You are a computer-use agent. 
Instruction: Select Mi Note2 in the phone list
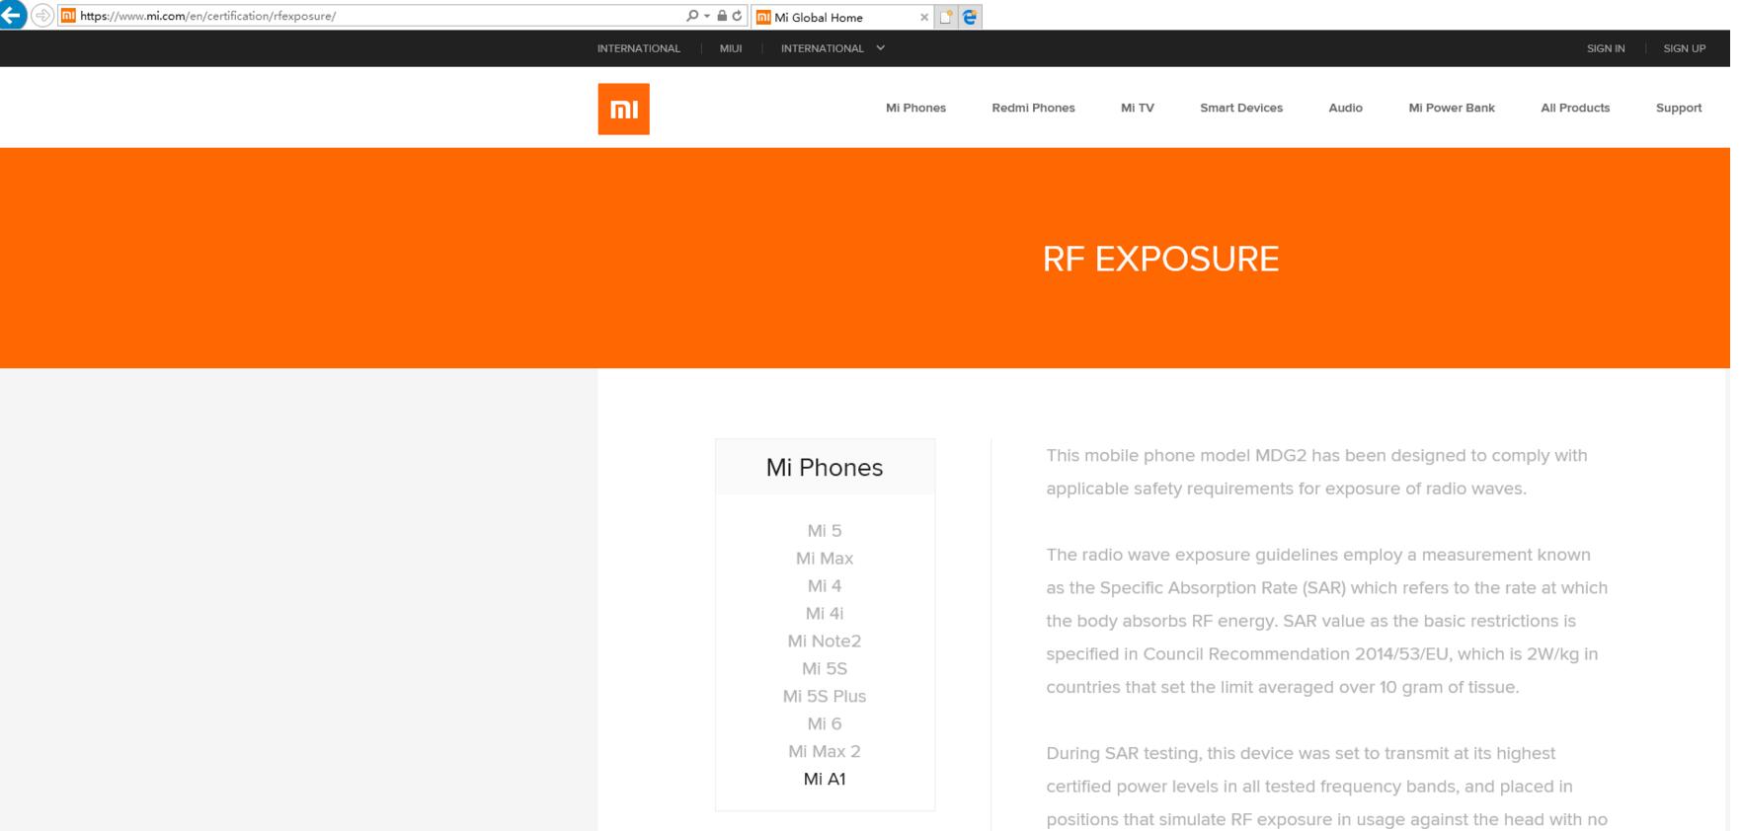point(825,642)
